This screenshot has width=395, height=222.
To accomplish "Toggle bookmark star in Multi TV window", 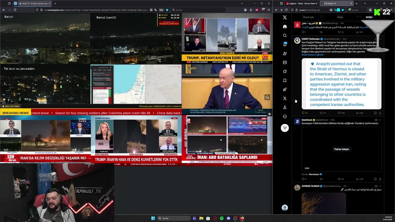I will click(x=167, y=10).
